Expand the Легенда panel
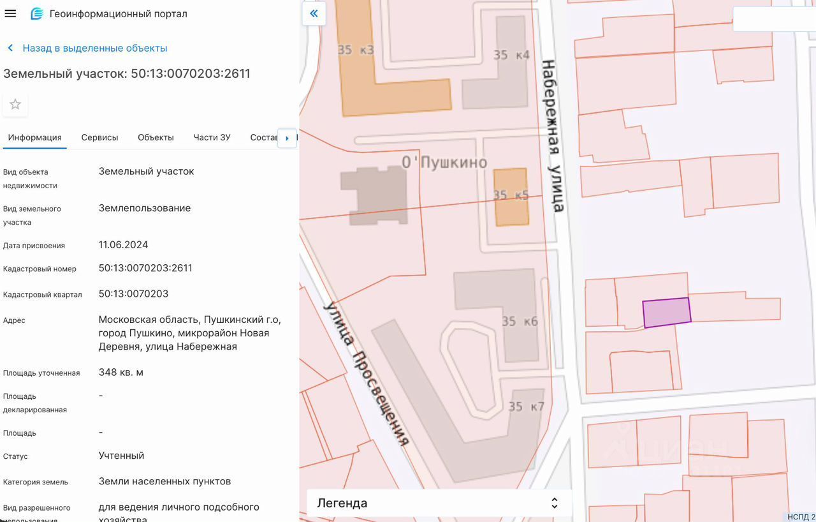This screenshot has height=522, width=816. [x=439, y=503]
